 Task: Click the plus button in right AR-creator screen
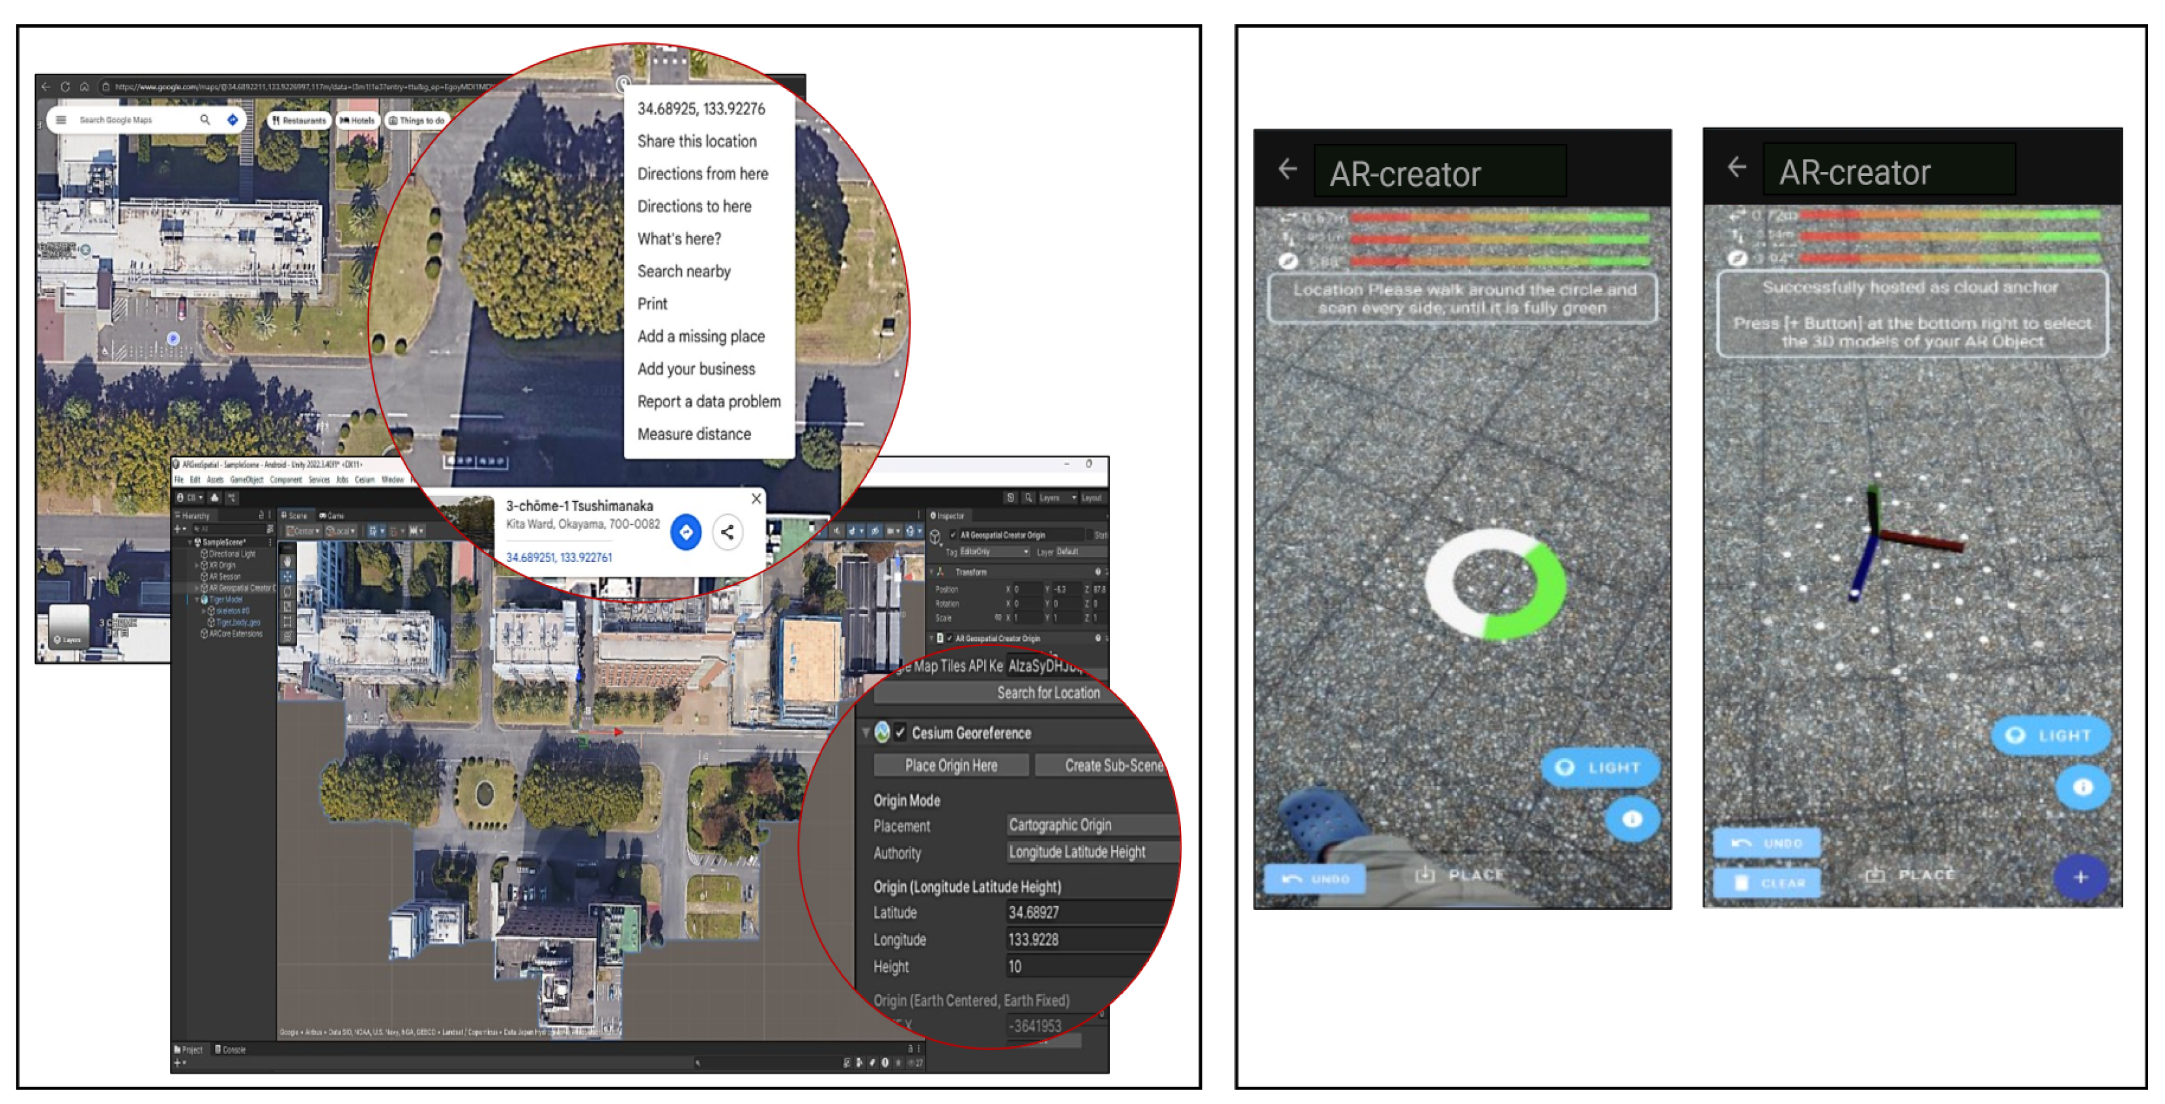pos(2081,877)
